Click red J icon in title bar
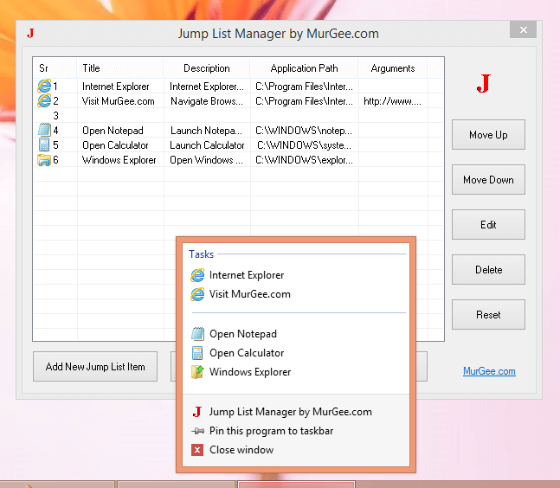This screenshot has width=560, height=488. coord(30,33)
